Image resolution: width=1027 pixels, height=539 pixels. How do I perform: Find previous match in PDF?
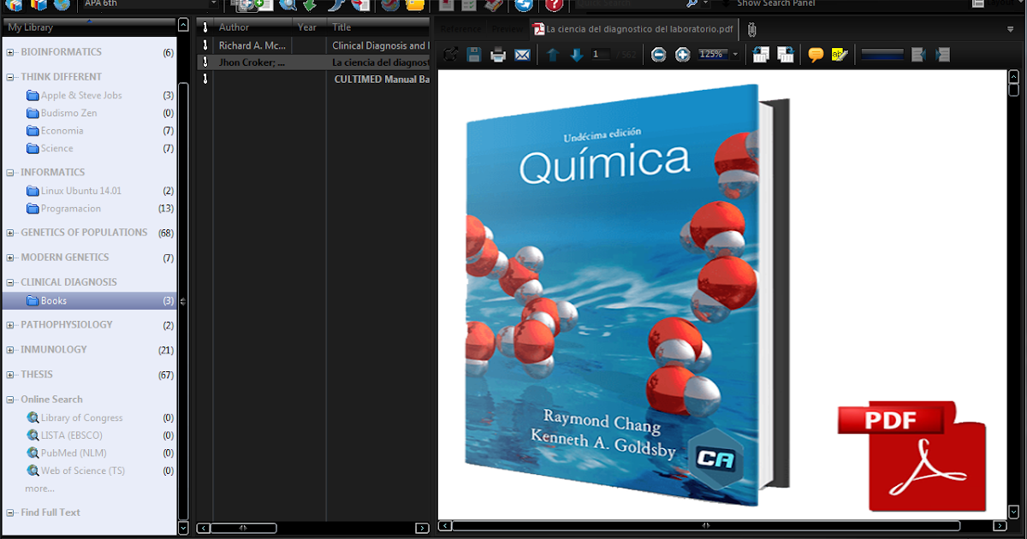919,55
